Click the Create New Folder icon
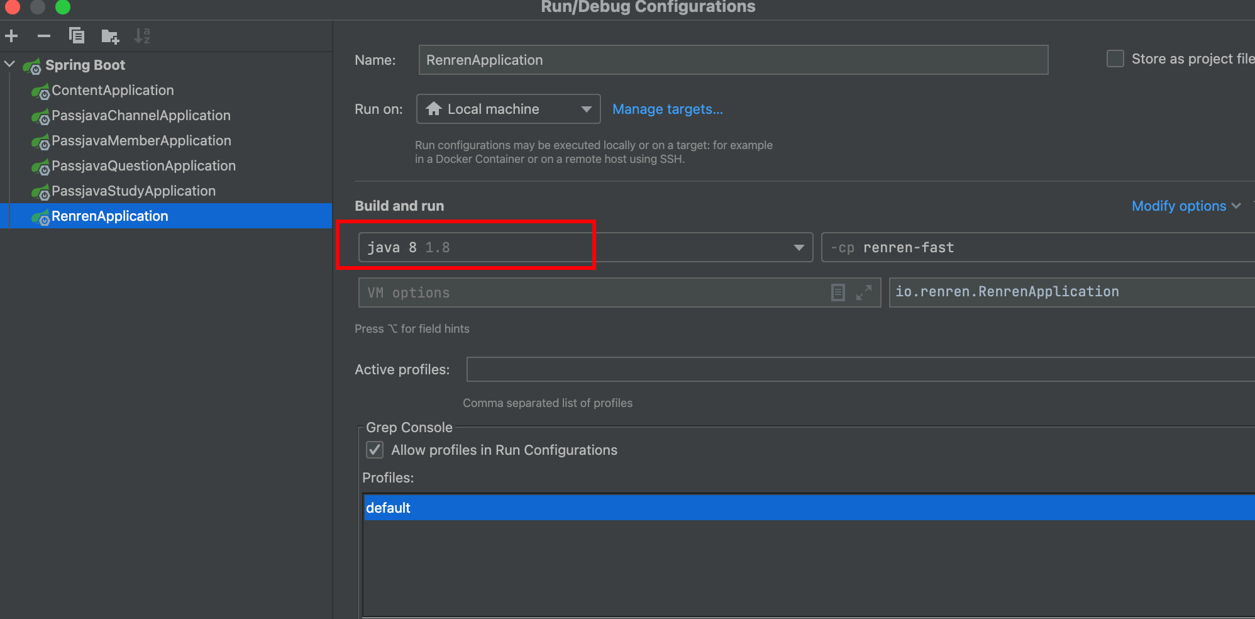 pos(110,36)
